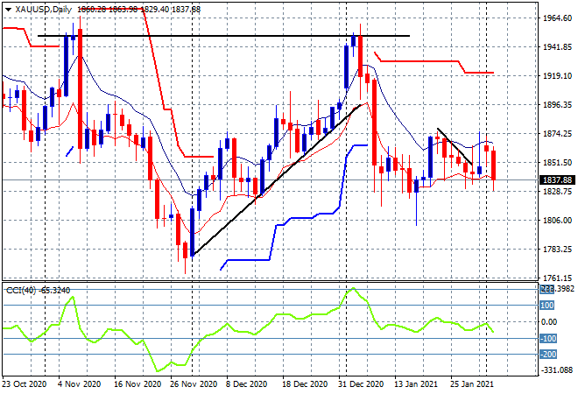Click the CCI(40) -65.3240 indicator label
Viewport: 578px width, 394px height.
point(38,291)
